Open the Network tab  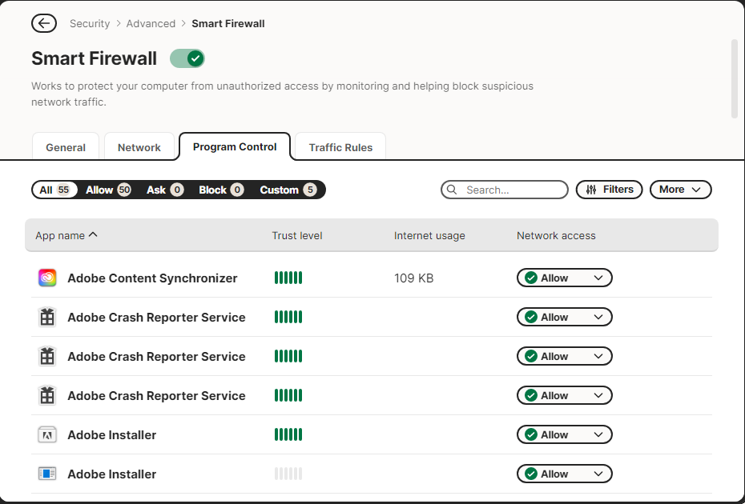(x=139, y=147)
